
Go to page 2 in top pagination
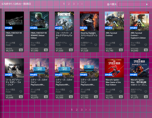[x=69, y=4]
